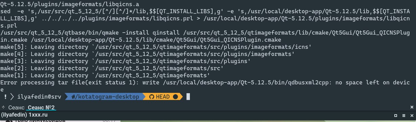
Task: Click the 'make[4]: Leaving directory' line
Action: point(148,54)
